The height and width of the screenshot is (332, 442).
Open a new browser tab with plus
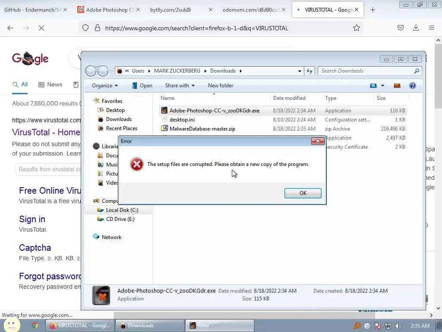pyautogui.click(x=373, y=10)
